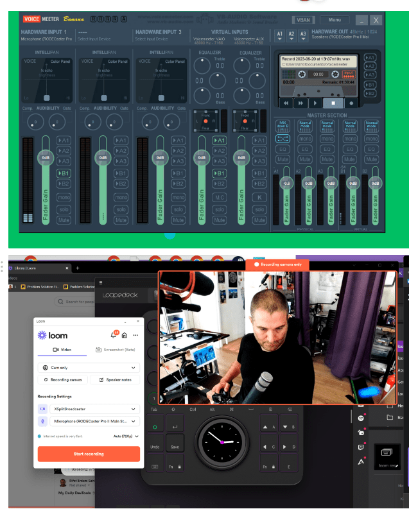Click Normal mode icon on bus A2

pos(305,126)
